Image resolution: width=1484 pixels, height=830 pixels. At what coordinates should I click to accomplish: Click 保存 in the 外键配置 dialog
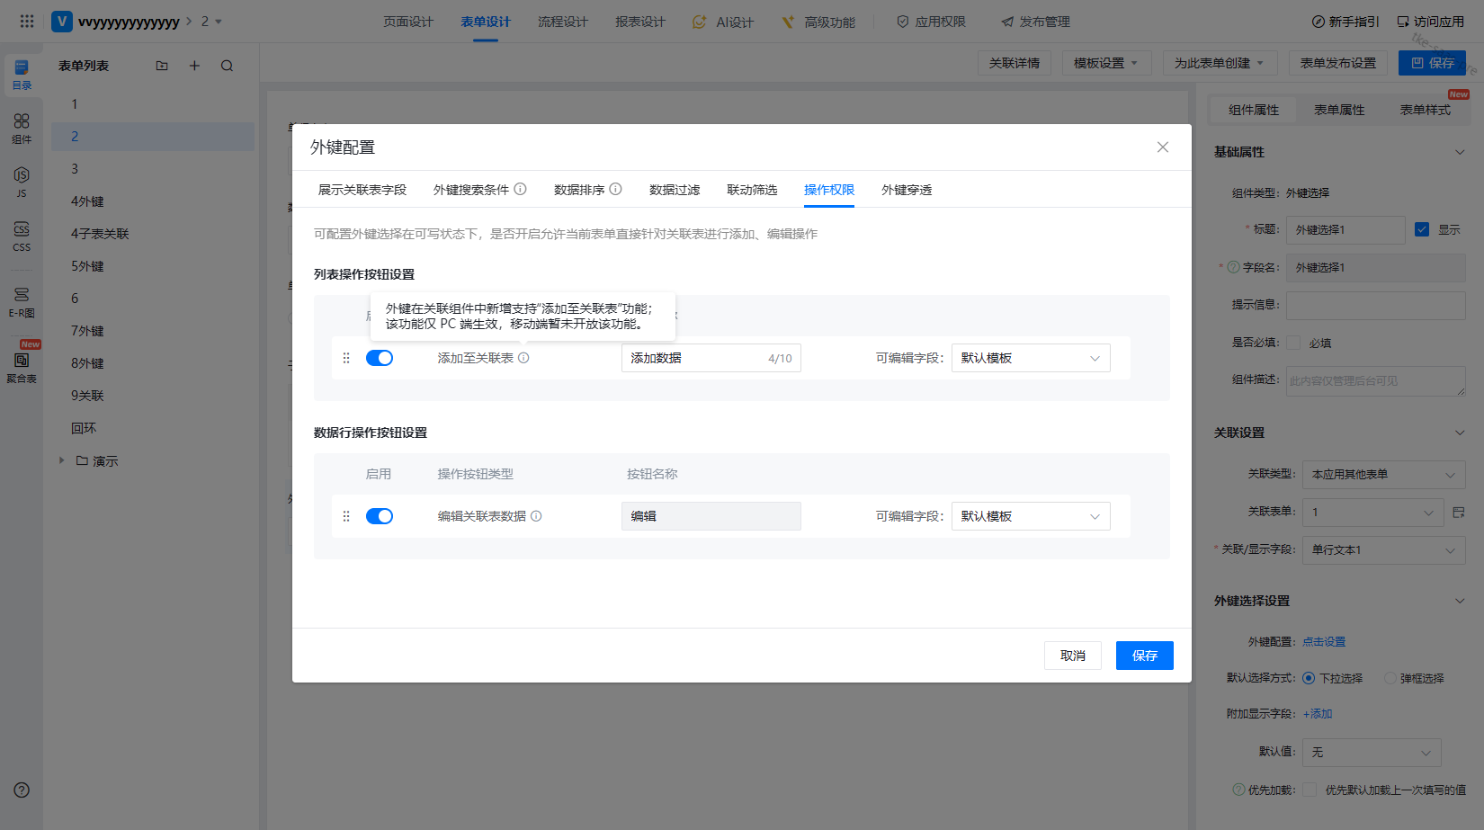pyautogui.click(x=1144, y=656)
